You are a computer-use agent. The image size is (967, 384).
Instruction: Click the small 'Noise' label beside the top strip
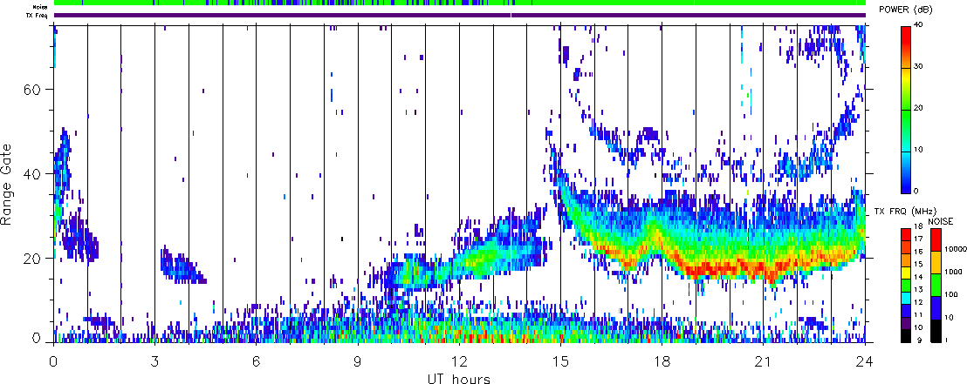tap(40, 7)
